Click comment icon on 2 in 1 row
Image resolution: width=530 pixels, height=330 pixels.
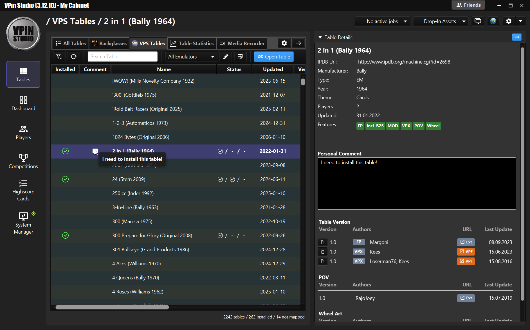[x=95, y=151]
